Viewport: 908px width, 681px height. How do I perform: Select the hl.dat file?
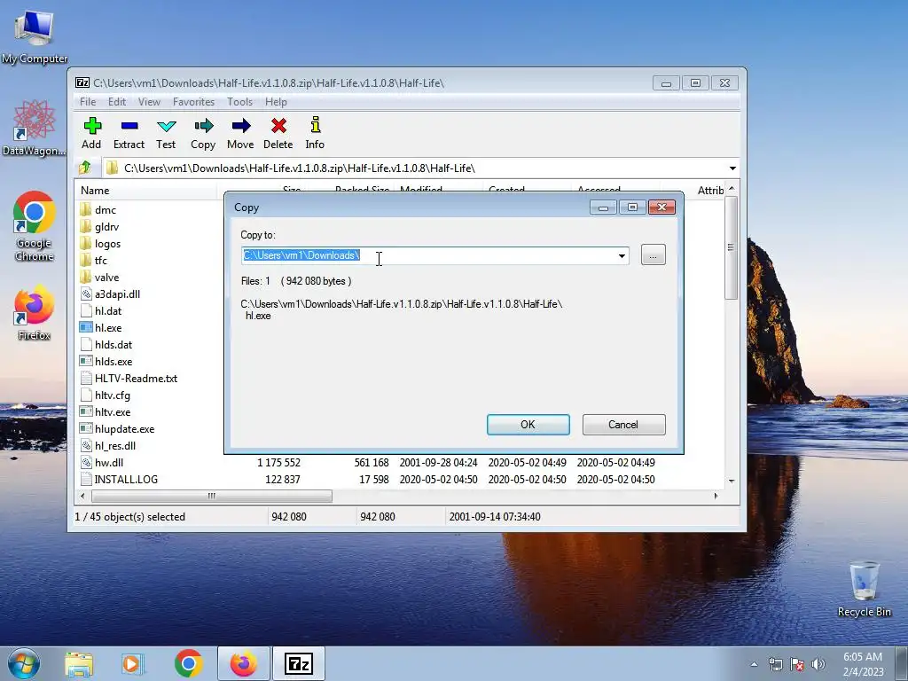[101, 310]
